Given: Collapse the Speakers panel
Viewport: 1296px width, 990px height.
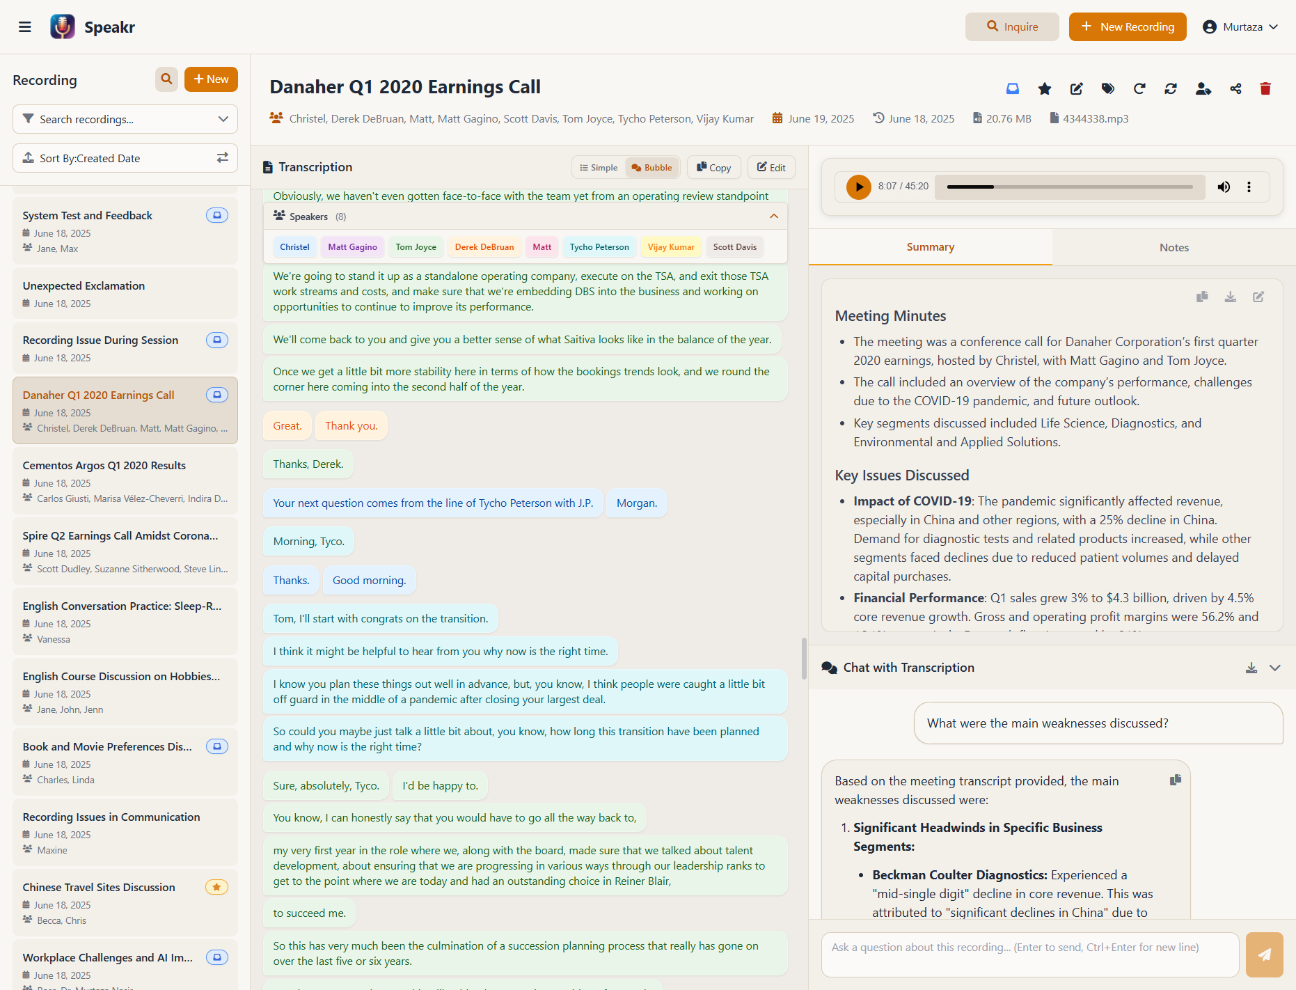Looking at the screenshot, I should point(774,217).
